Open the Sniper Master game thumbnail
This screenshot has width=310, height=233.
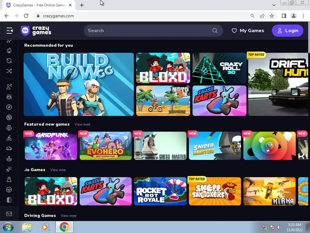(215, 146)
